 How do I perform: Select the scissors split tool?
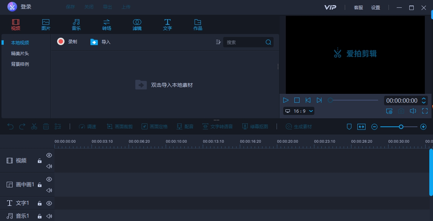(x=34, y=126)
